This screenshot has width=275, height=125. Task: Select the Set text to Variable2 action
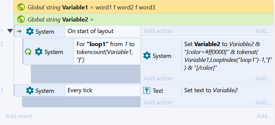coord(227,90)
